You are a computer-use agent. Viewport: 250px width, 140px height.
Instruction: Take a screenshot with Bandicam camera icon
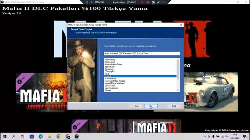tap(153, 2)
